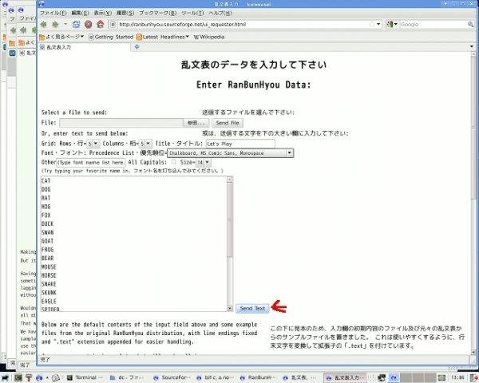Viewport: 479px width, 383px height.
Task: Open the Columns 桁 dropdown
Action: (x=145, y=144)
